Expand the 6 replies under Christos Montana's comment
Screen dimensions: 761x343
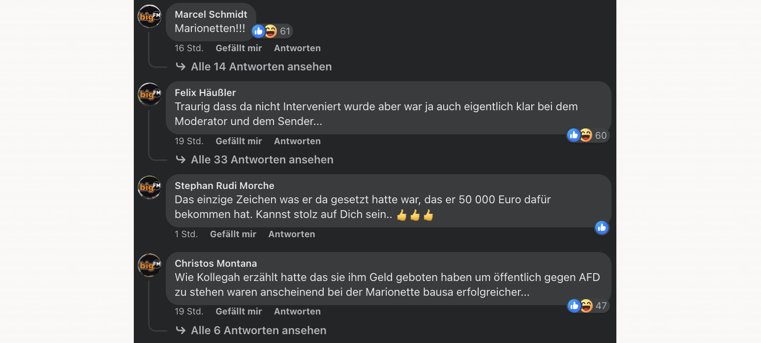258,330
